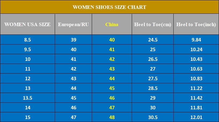The height and width of the screenshot is (122, 219).
Task: Select the 24.5 cm cell
Action: 153,40
